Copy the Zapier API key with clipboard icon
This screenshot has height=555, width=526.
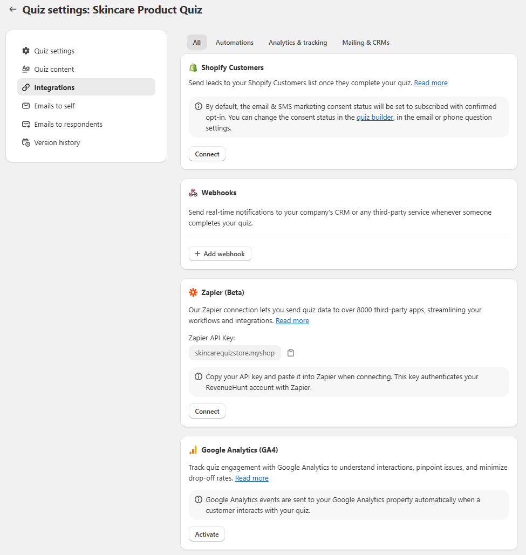click(x=291, y=353)
